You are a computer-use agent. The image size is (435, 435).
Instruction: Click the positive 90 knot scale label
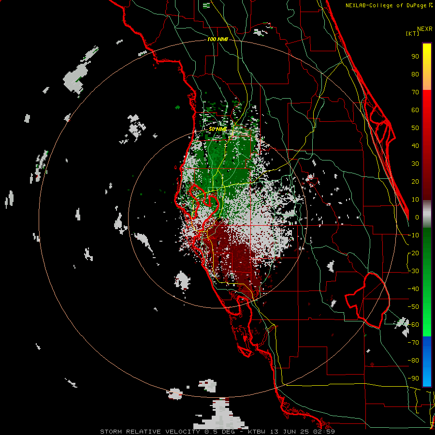[415, 57]
